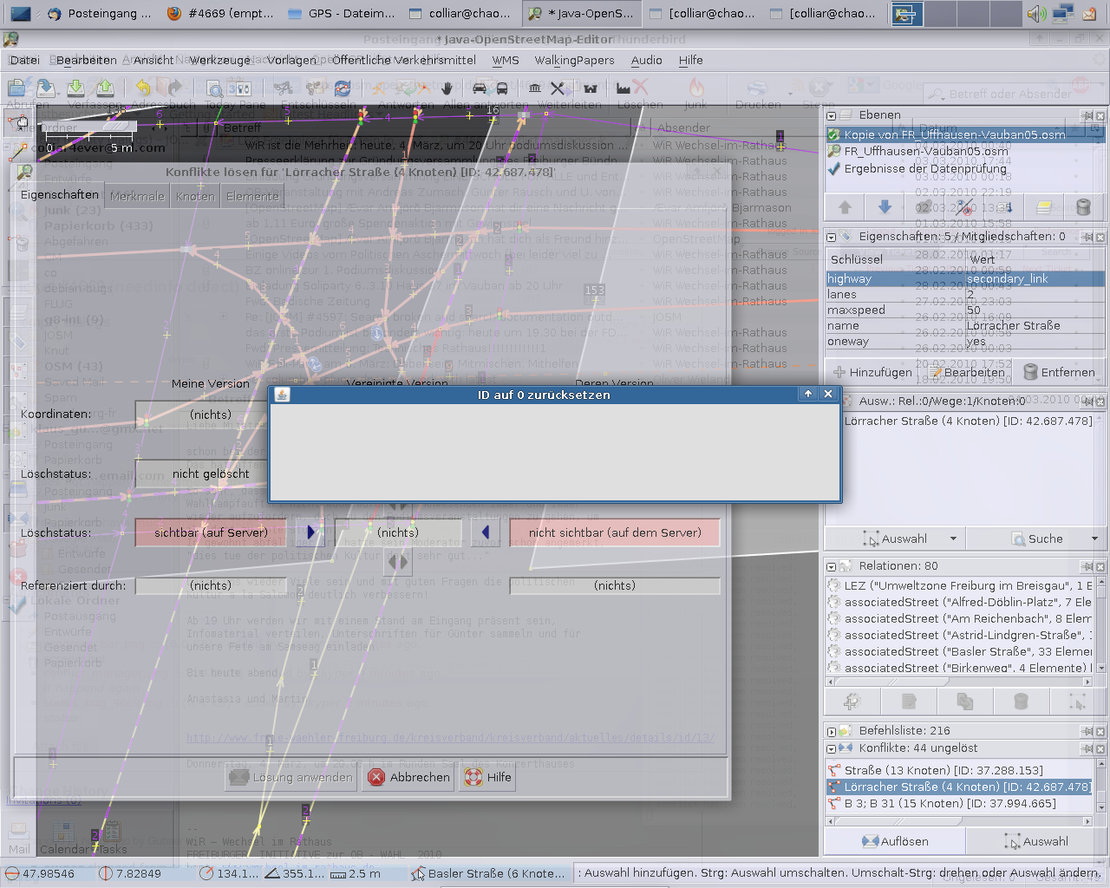Toggle Ergebnisse der Datenprüfung layer checkmark
1110x888 pixels.
[833, 168]
